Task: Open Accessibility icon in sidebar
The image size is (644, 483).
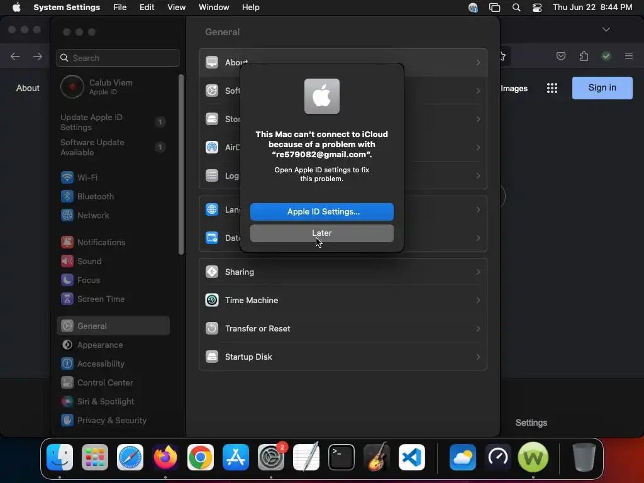Action: tap(67, 364)
